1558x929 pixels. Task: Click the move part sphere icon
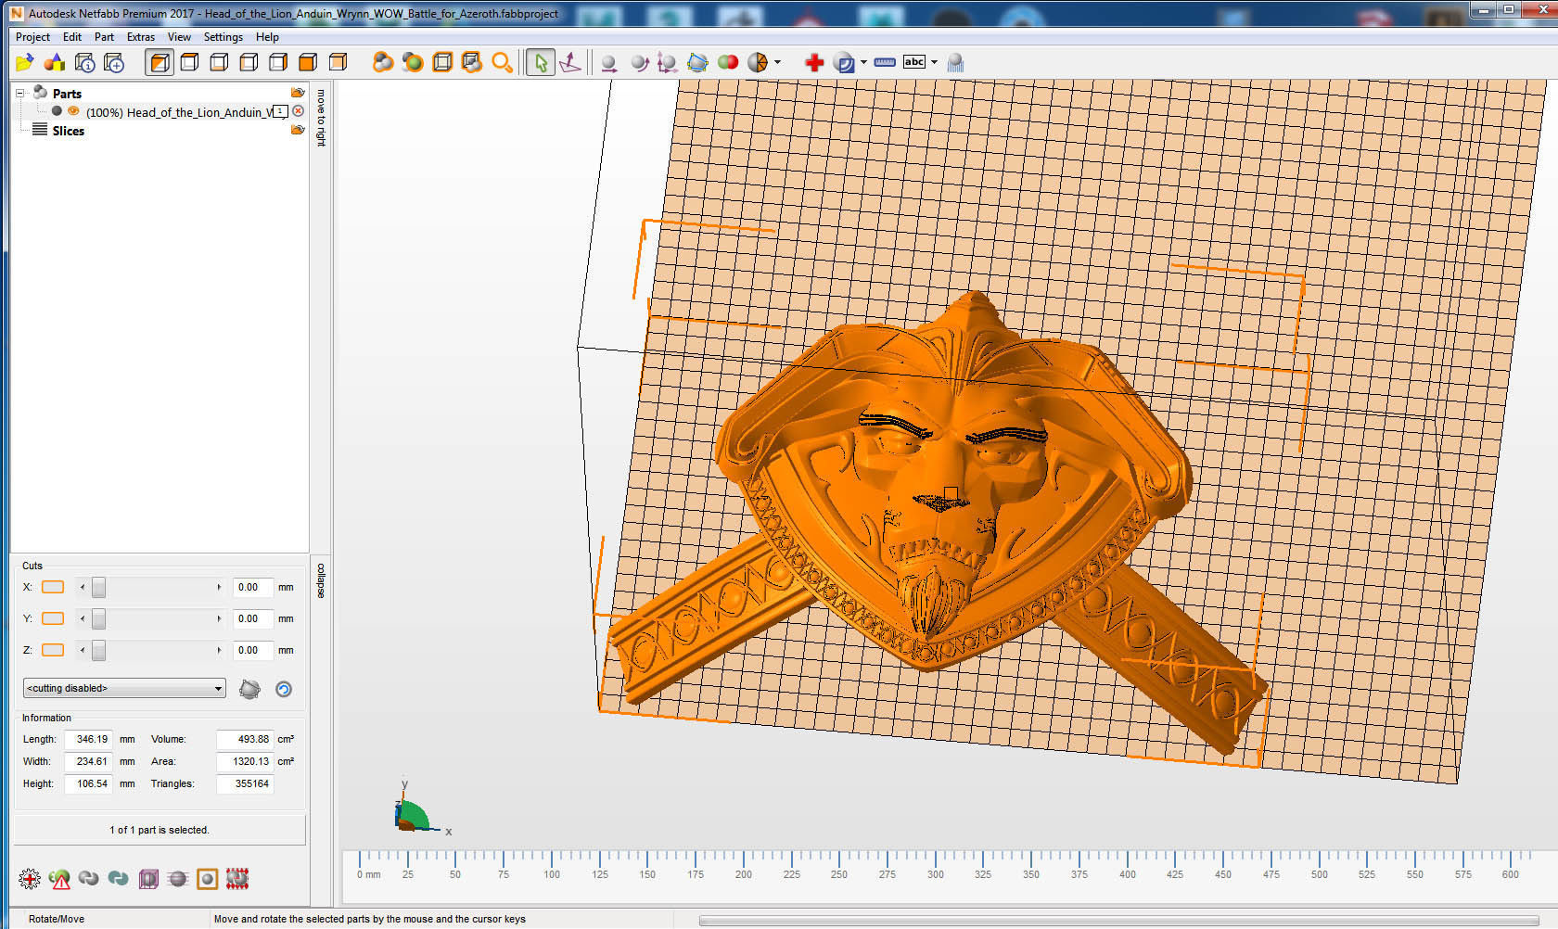pyautogui.click(x=608, y=62)
